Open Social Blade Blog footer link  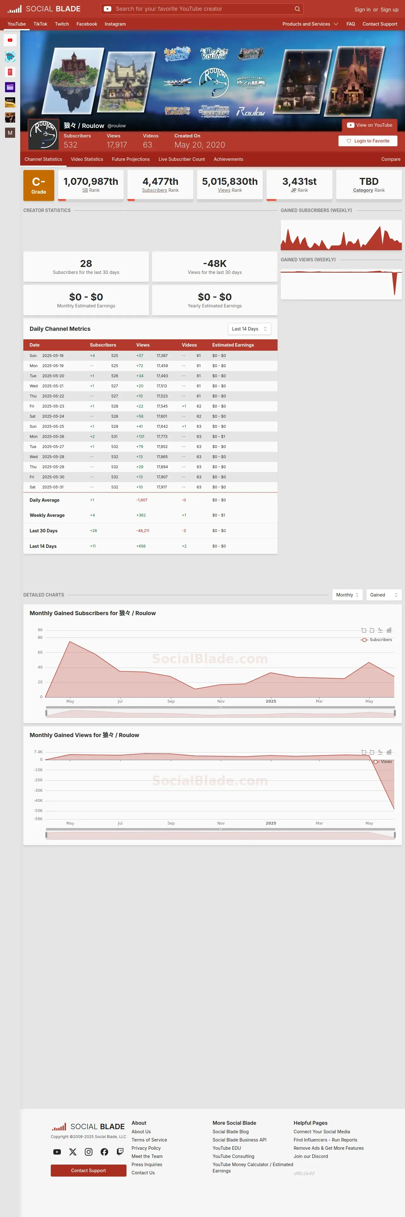pos(231,1131)
